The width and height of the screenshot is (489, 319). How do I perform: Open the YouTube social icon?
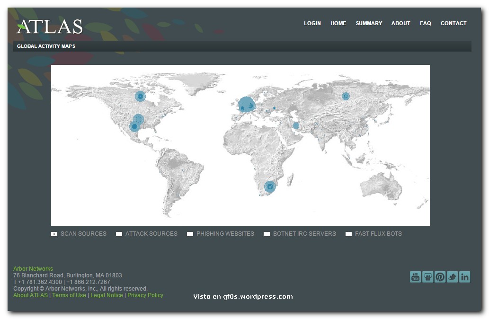click(415, 277)
